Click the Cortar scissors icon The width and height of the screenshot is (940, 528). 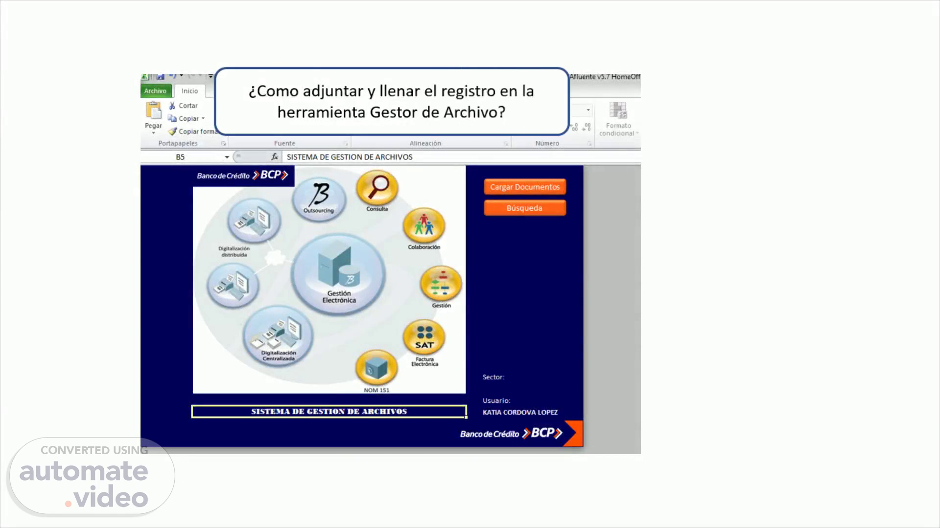(172, 106)
